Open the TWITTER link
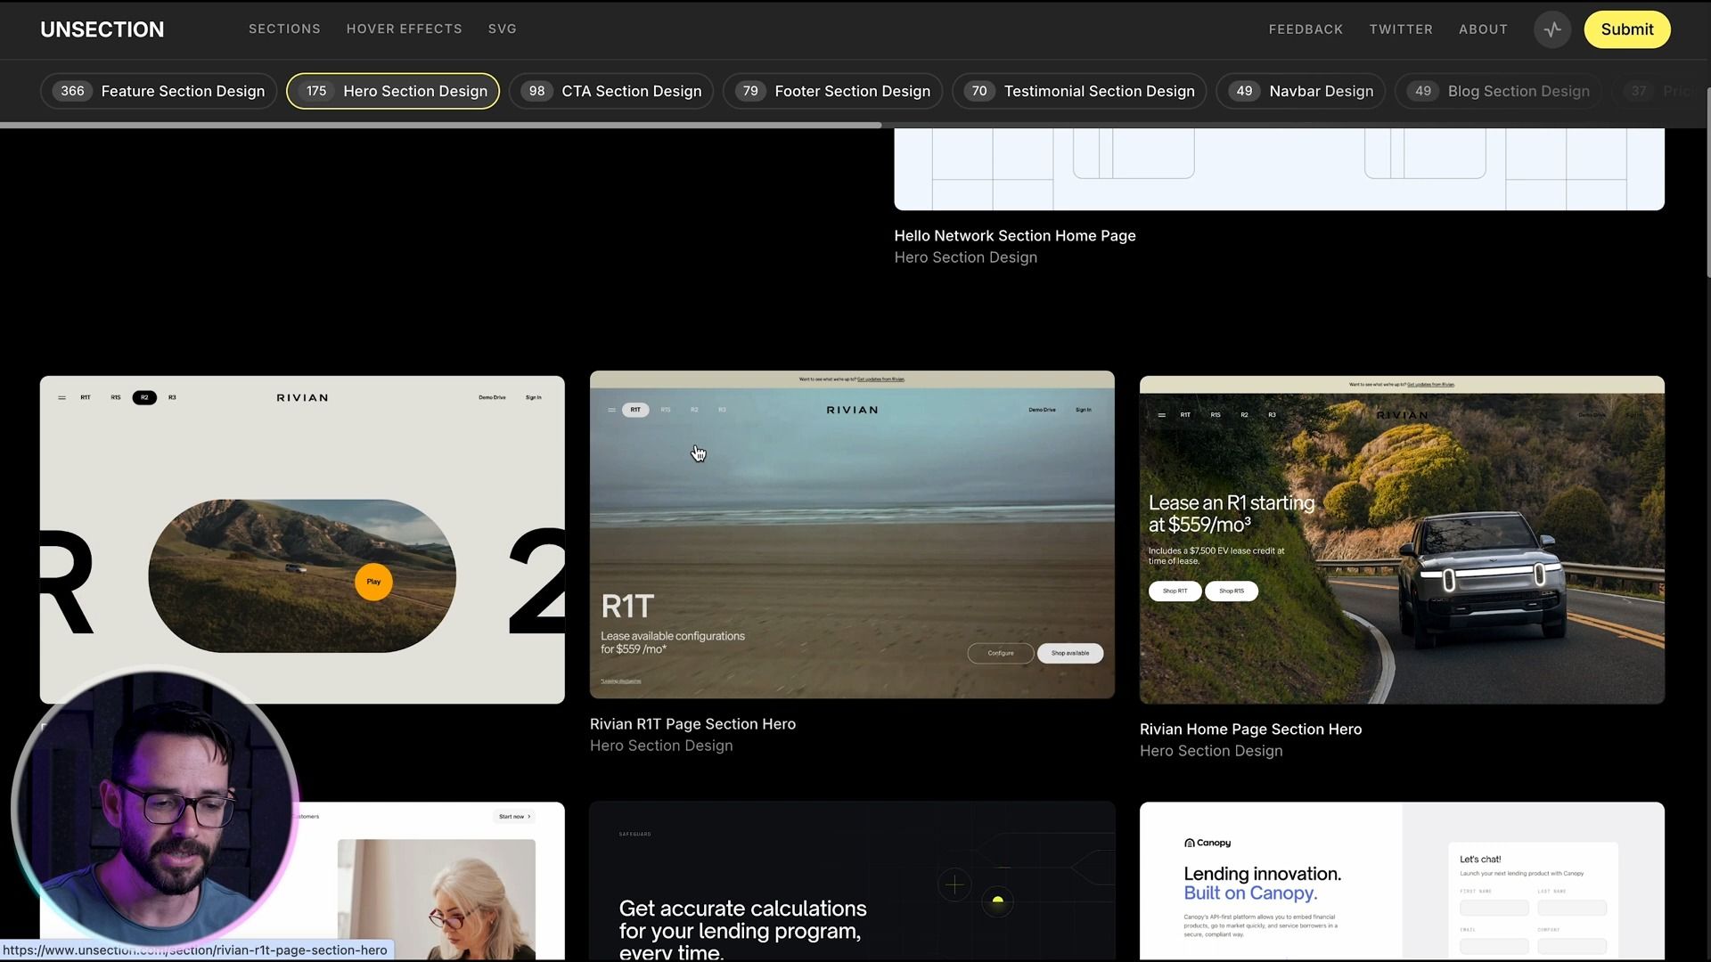 coord(1401,29)
